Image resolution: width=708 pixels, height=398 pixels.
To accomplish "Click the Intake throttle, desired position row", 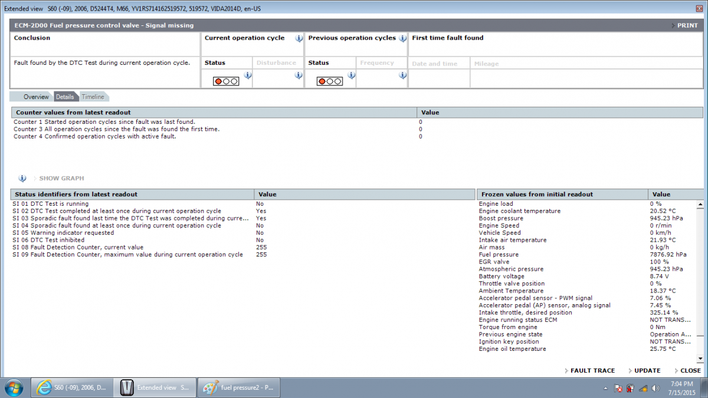I will (586, 313).
